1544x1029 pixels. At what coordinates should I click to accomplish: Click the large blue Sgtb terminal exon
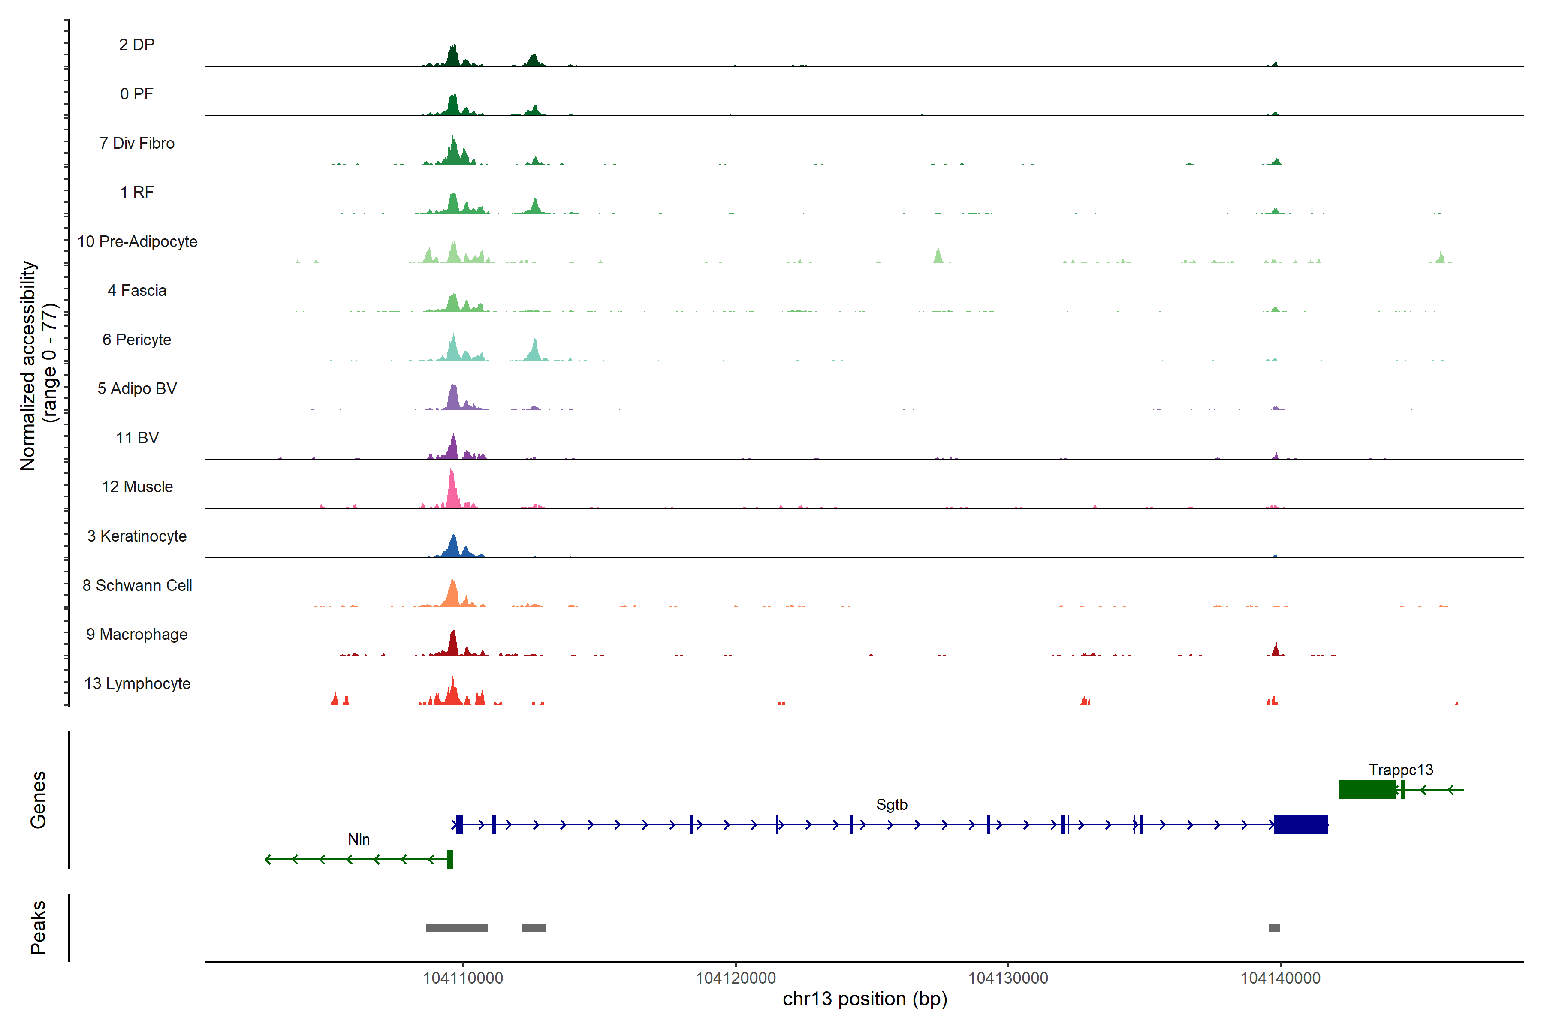tap(1300, 824)
